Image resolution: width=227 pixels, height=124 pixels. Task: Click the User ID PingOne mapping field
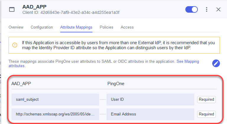[x=150, y=100]
